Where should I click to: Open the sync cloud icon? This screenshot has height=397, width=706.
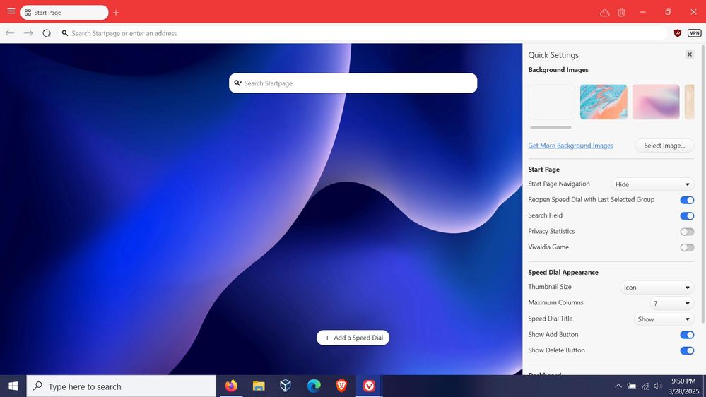(x=604, y=13)
